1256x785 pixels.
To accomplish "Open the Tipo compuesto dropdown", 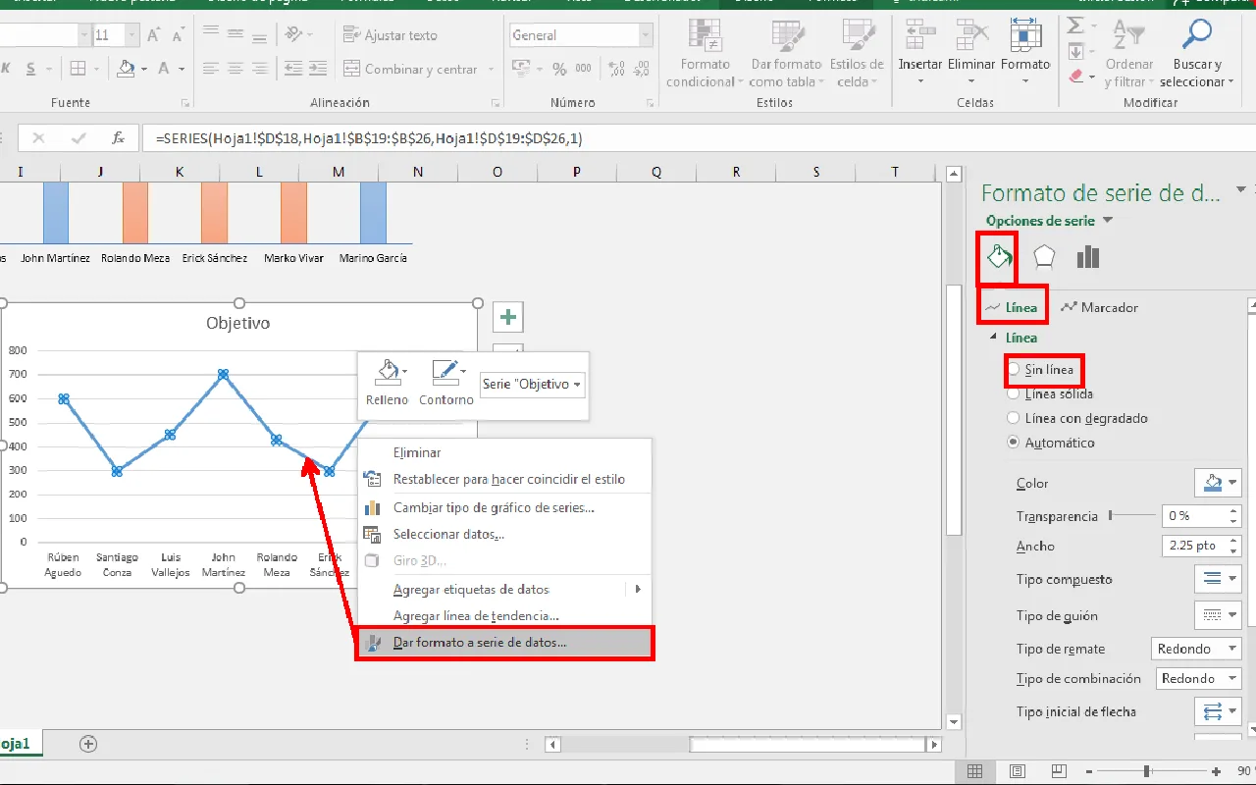I will (1218, 579).
